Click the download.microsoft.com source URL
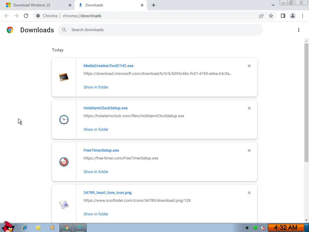The width and height of the screenshot is (309, 232). [x=158, y=74]
